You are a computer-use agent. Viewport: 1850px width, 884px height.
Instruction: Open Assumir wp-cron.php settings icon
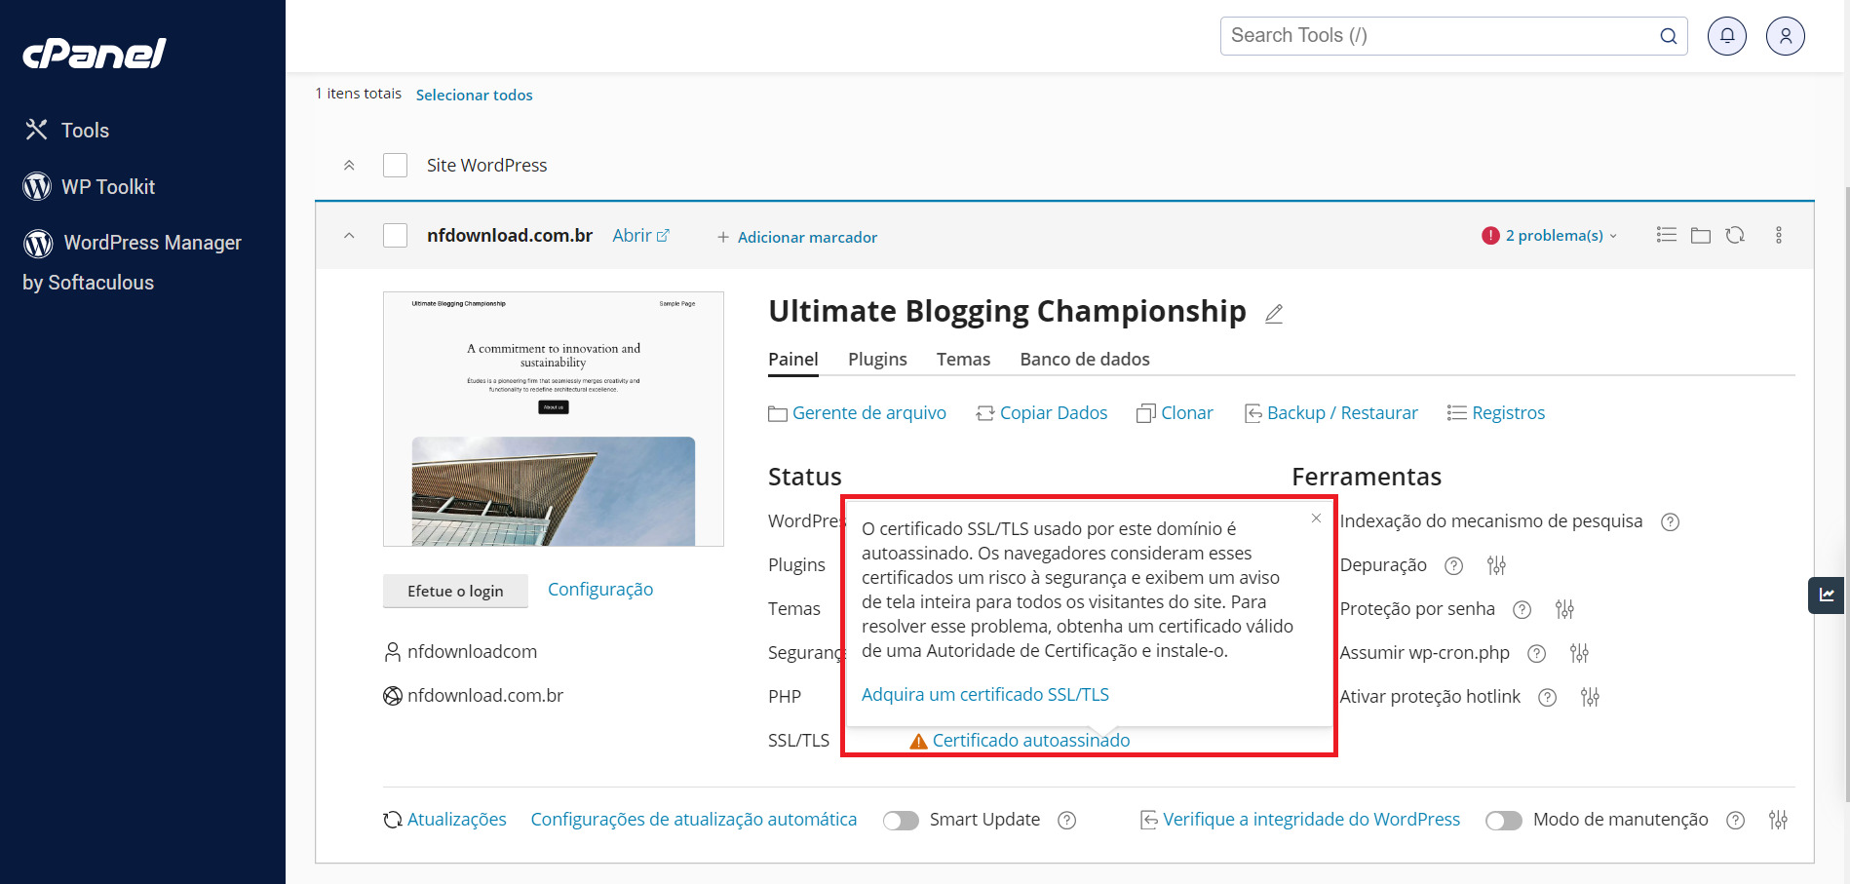(x=1579, y=653)
